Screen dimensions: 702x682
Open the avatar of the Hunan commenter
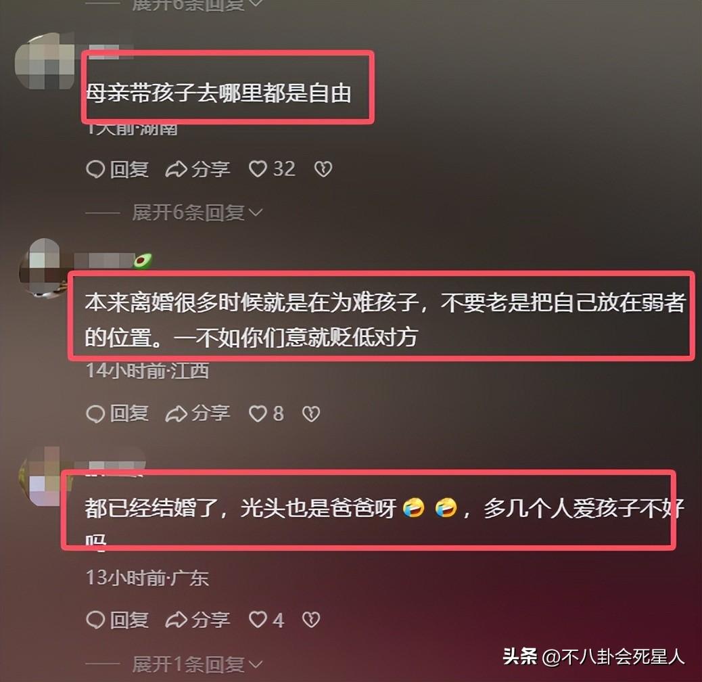coord(45,61)
